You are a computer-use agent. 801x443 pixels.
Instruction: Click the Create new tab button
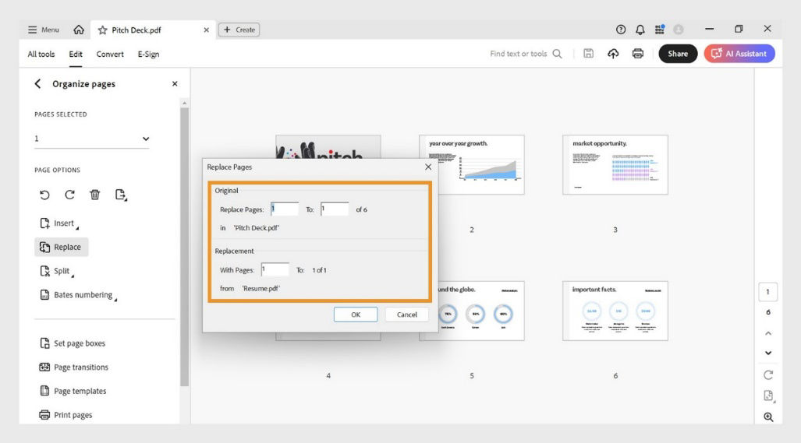tap(239, 30)
